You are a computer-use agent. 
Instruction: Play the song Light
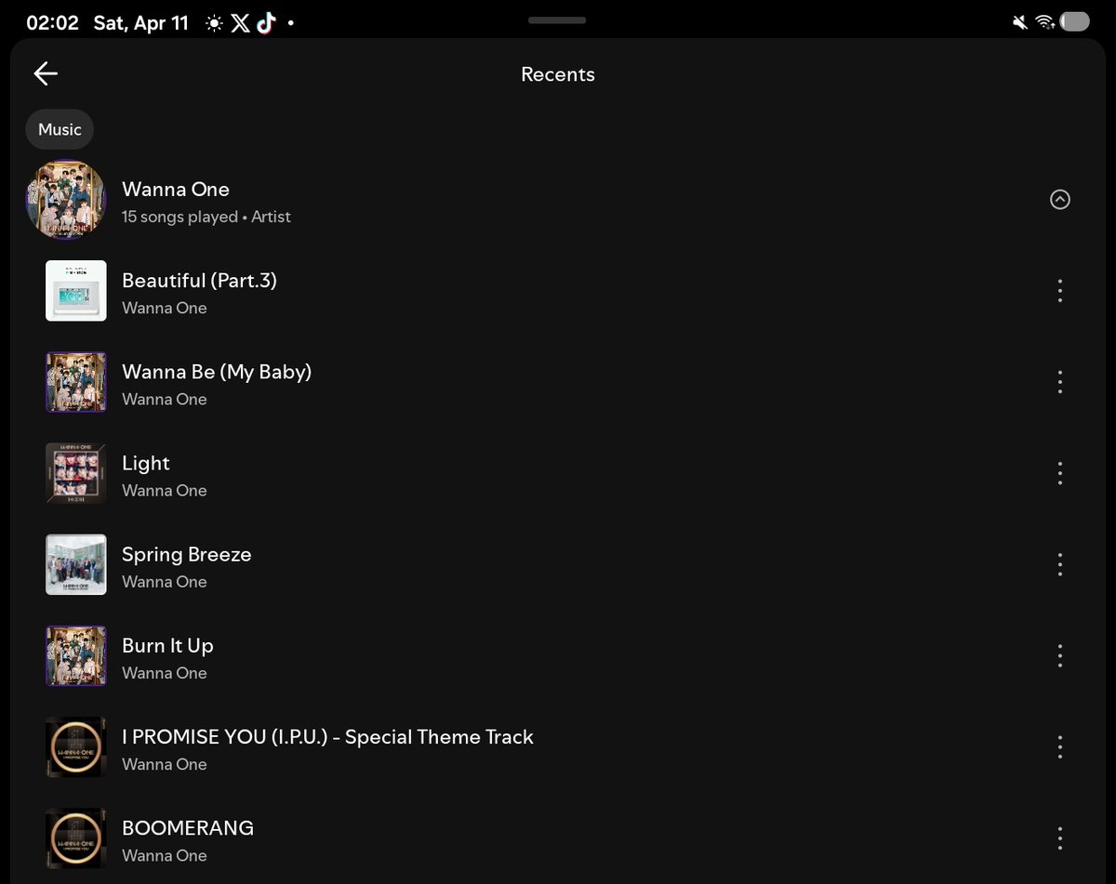pos(558,473)
